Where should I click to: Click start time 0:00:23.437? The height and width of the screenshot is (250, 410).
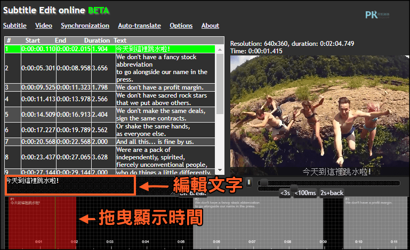tap(38, 157)
